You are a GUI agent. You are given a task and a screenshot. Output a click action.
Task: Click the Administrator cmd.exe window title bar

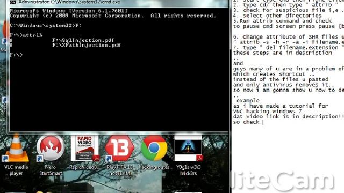(x=118, y=2)
